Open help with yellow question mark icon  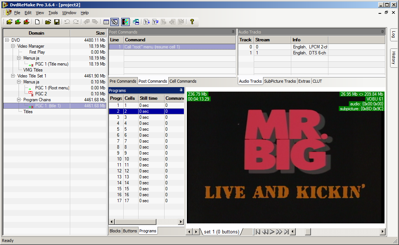(x=192, y=22)
